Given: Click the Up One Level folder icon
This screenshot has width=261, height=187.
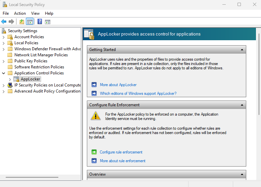Looking at the screenshot, I should (x=22, y=22).
